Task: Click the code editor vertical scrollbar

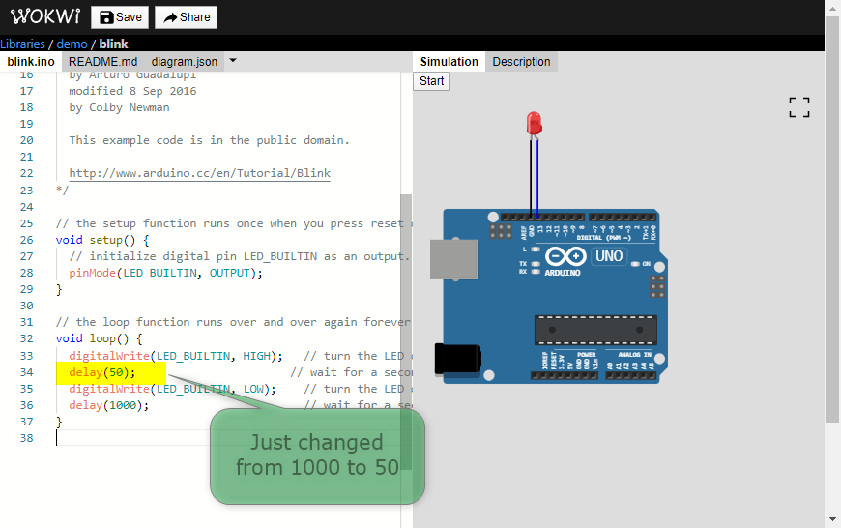Action: (406, 333)
